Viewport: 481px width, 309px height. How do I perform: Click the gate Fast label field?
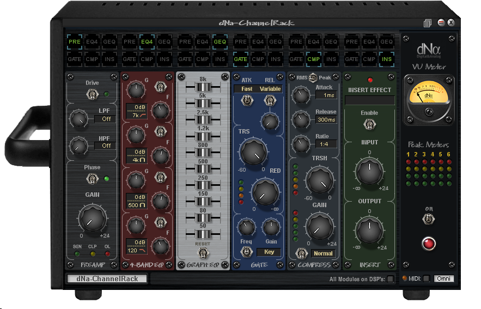246,89
